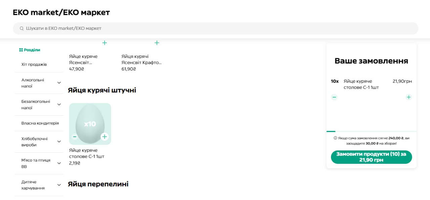Decrease egg quantity on product card
Screen dimensions: 430x200
tap(75, 137)
